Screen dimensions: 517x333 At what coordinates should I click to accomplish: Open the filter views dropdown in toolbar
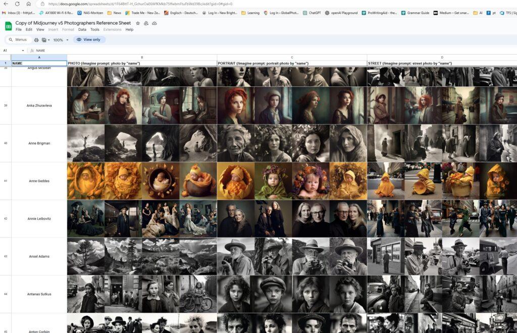45,39
